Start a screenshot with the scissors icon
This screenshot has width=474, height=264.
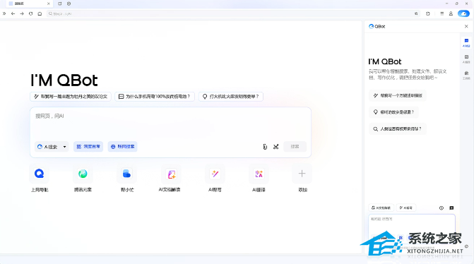275,147
